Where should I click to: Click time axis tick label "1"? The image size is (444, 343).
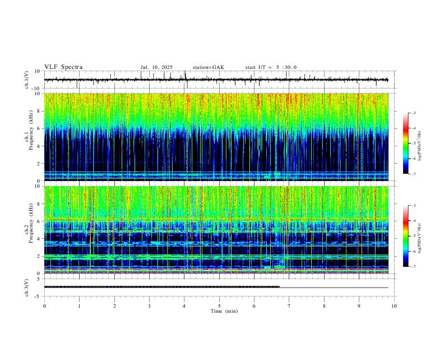click(79, 306)
